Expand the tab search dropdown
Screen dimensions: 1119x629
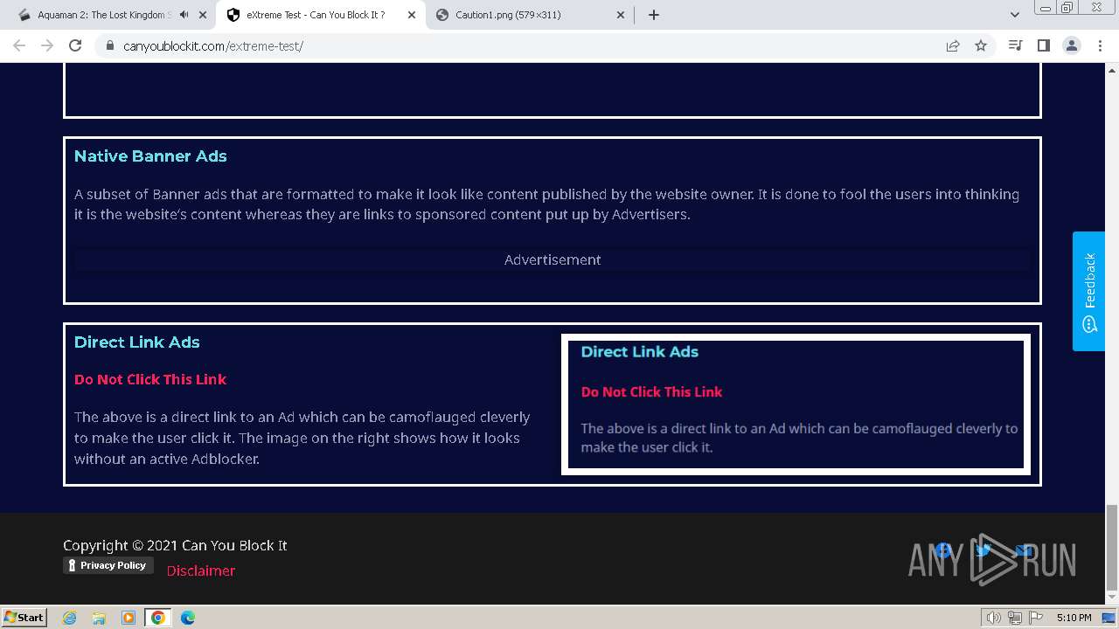(x=1014, y=15)
